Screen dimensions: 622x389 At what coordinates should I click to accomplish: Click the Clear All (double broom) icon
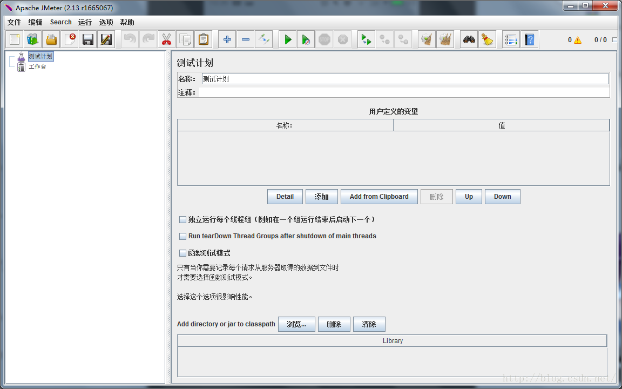445,39
